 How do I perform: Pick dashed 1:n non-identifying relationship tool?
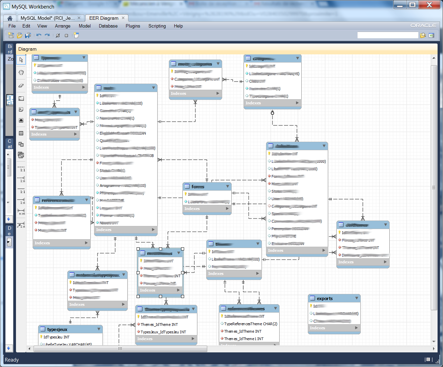tap(21, 179)
